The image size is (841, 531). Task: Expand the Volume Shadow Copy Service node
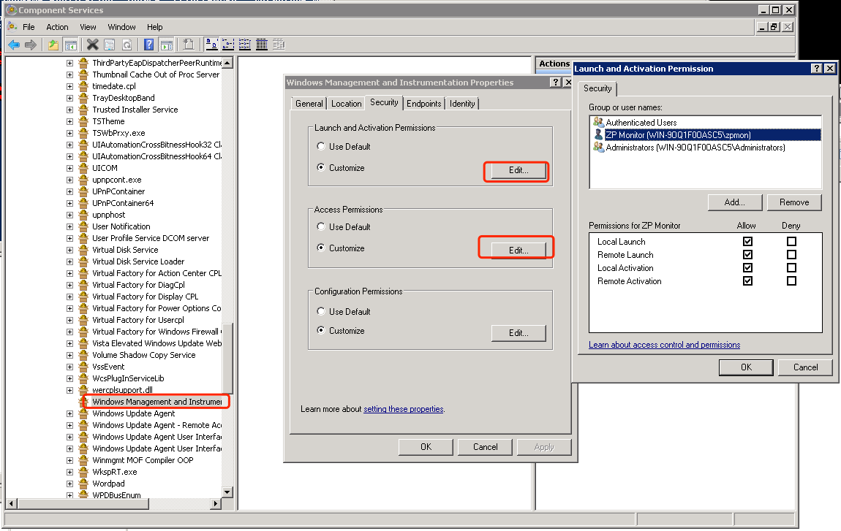[70, 355]
